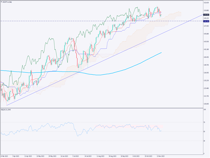Click the 13 Nov 2023 date label
The width and height of the screenshot is (210, 158).
pyautogui.click(x=161, y=156)
